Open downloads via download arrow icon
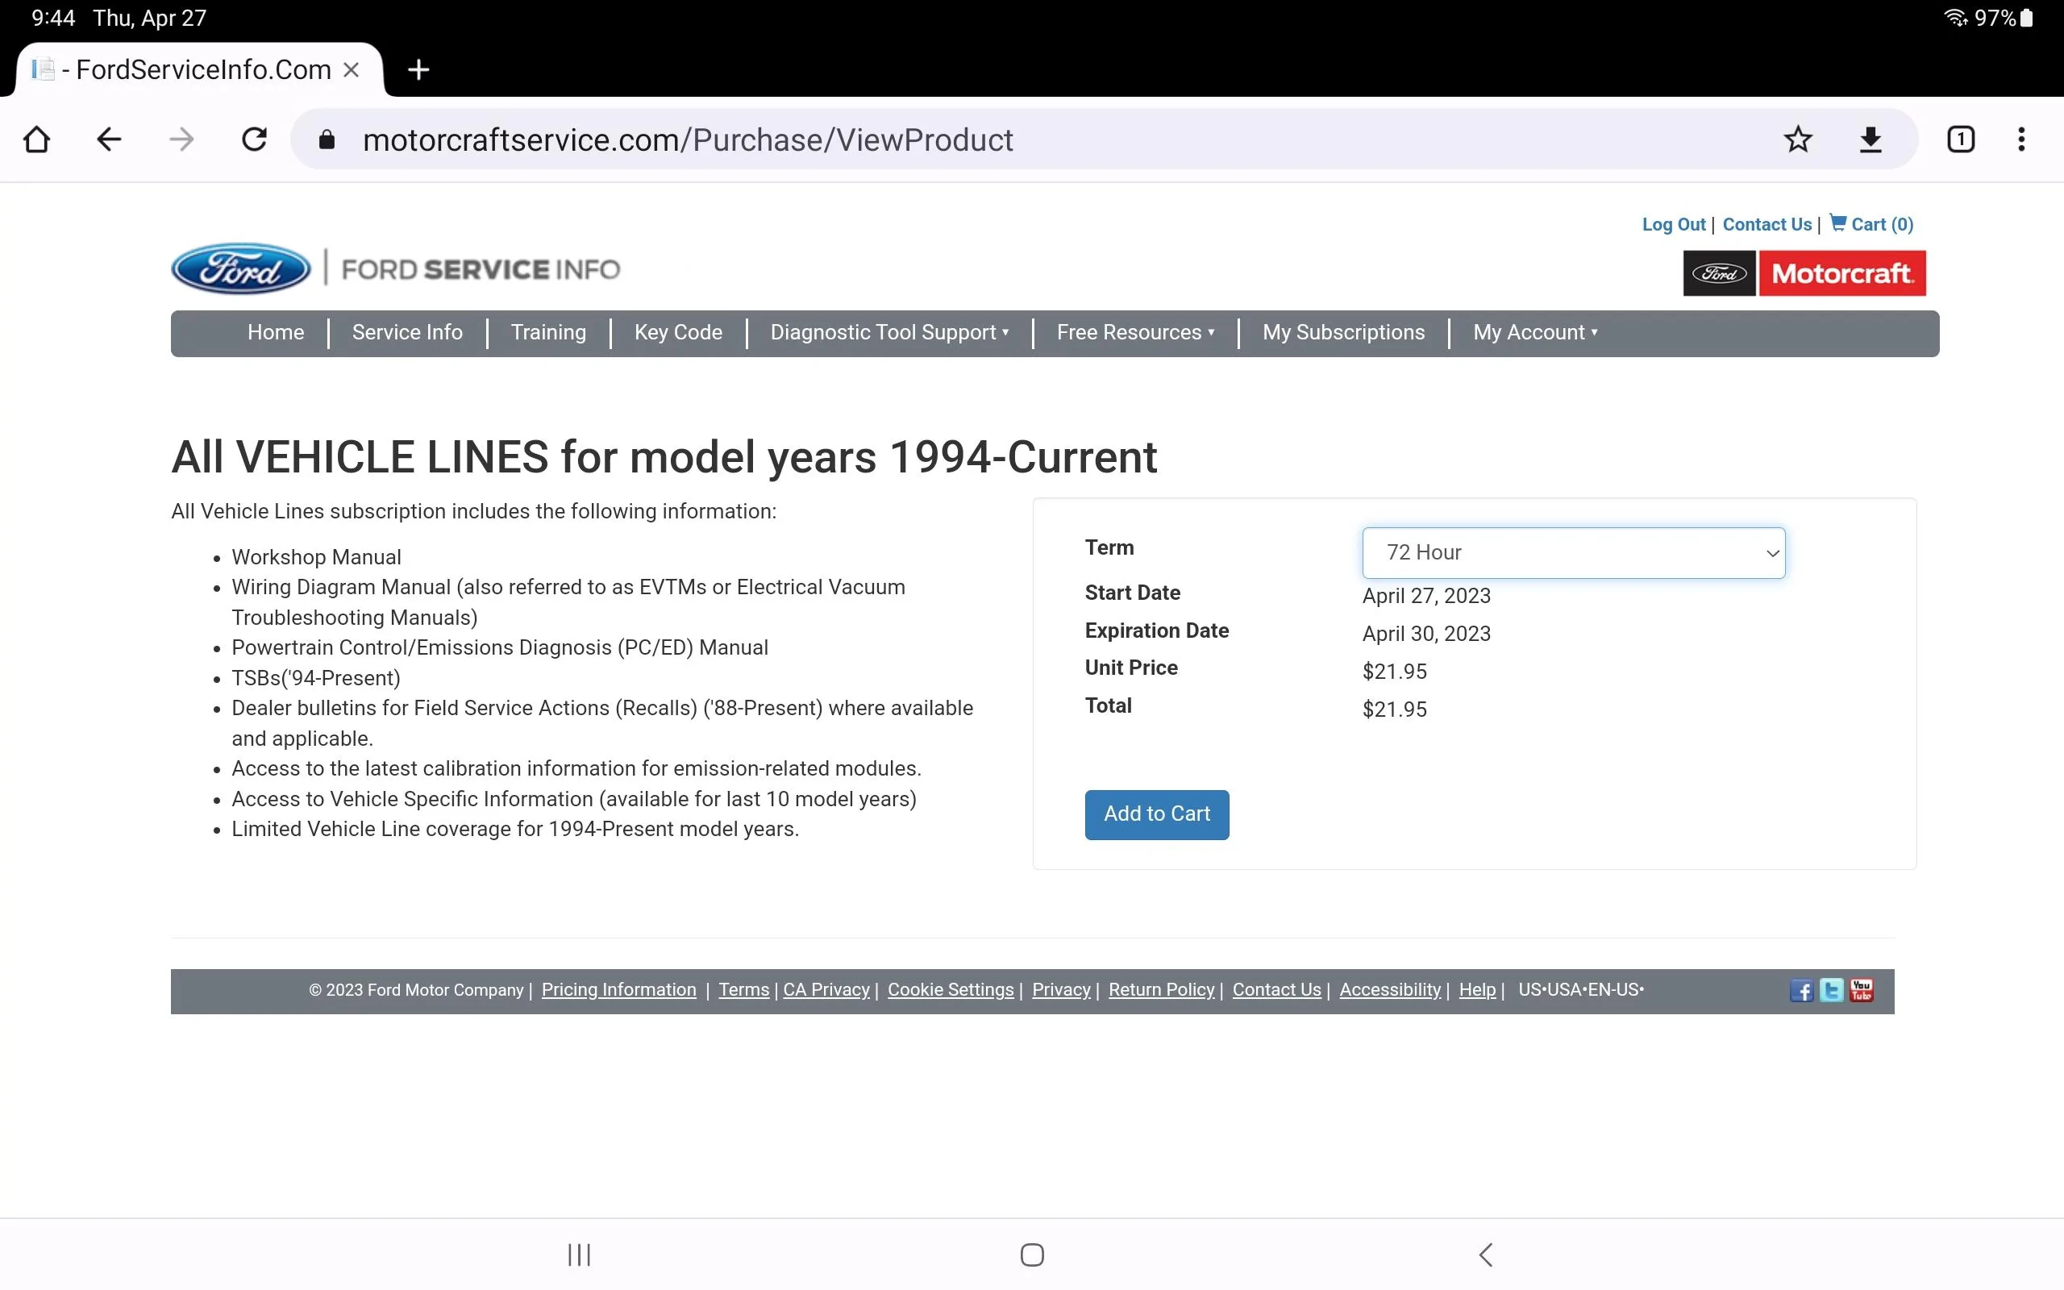Screen dimensions: 2064x1290 1870,139
